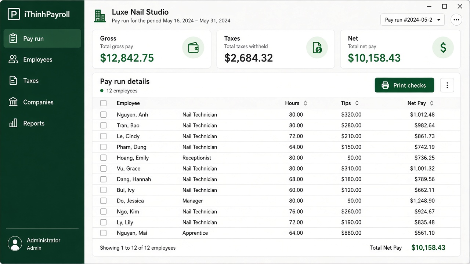Screen dimensions: 470x264
Task: Click the taxes total $2,684.32
Action: 249,58
